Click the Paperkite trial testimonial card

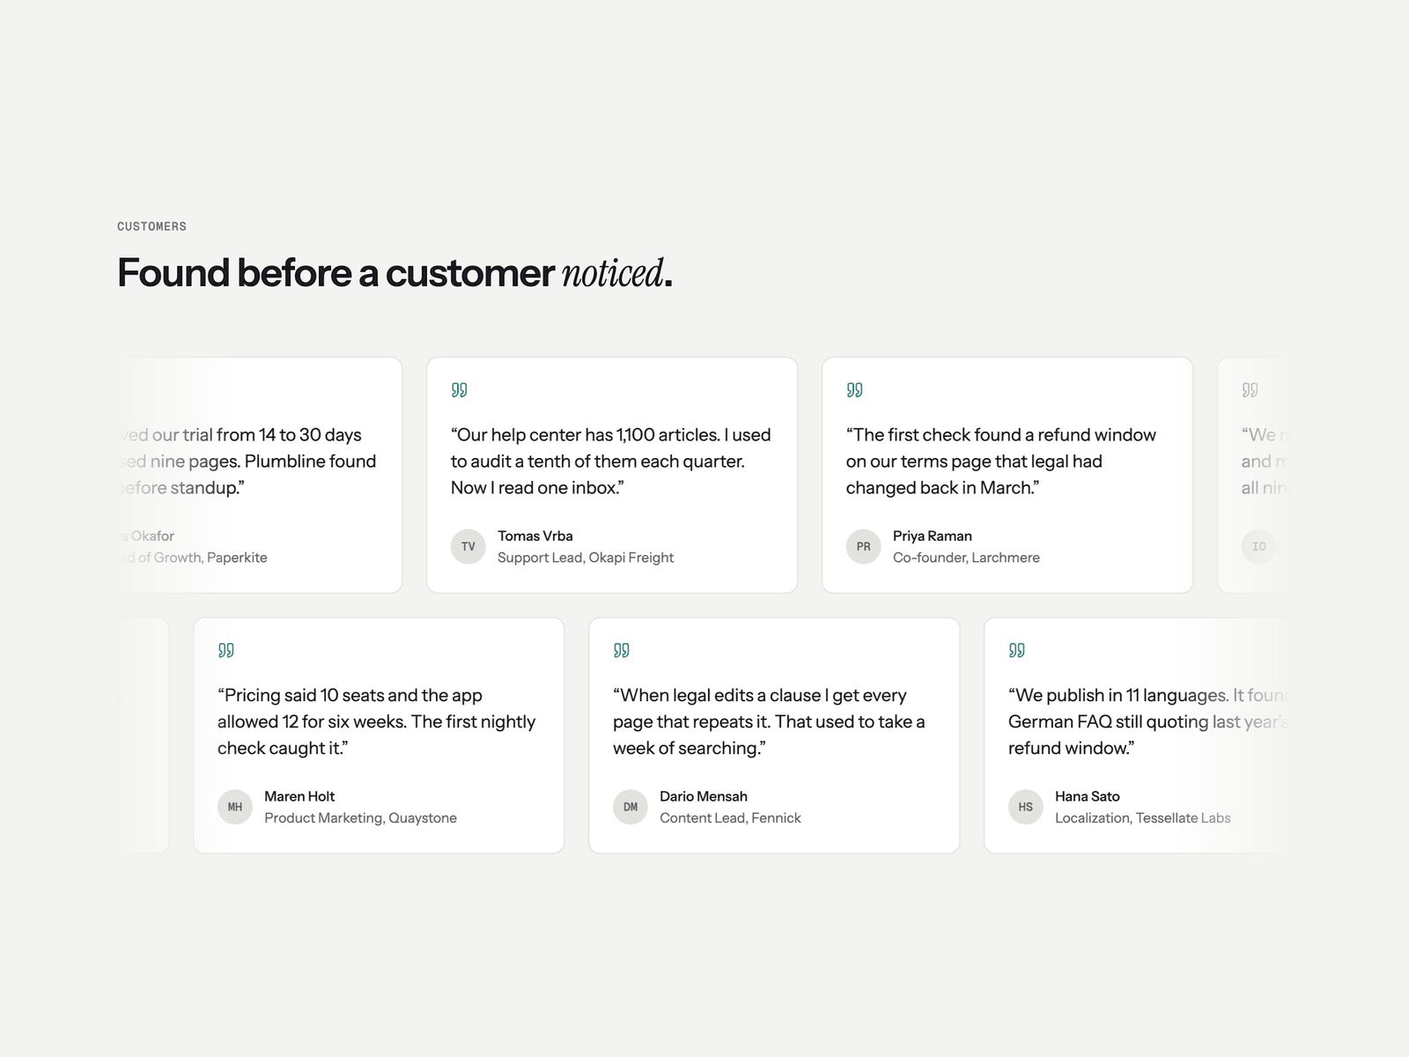(261, 475)
